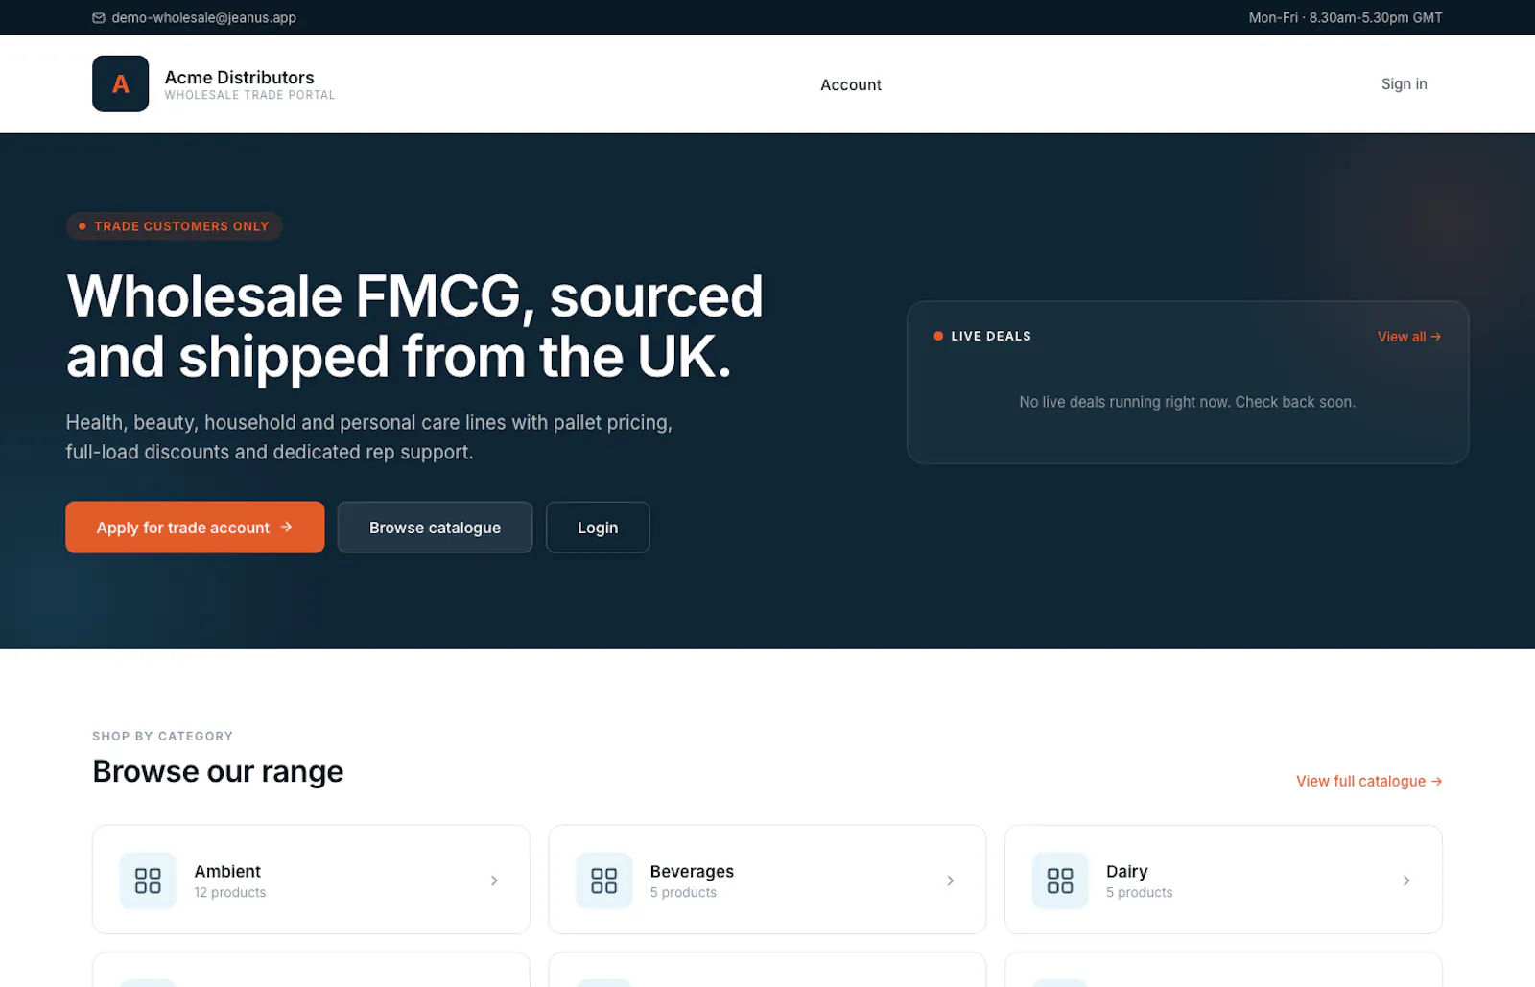The image size is (1535, 987).
Task: Open the Dairy 5 products card
Action: pos(1223,880)
